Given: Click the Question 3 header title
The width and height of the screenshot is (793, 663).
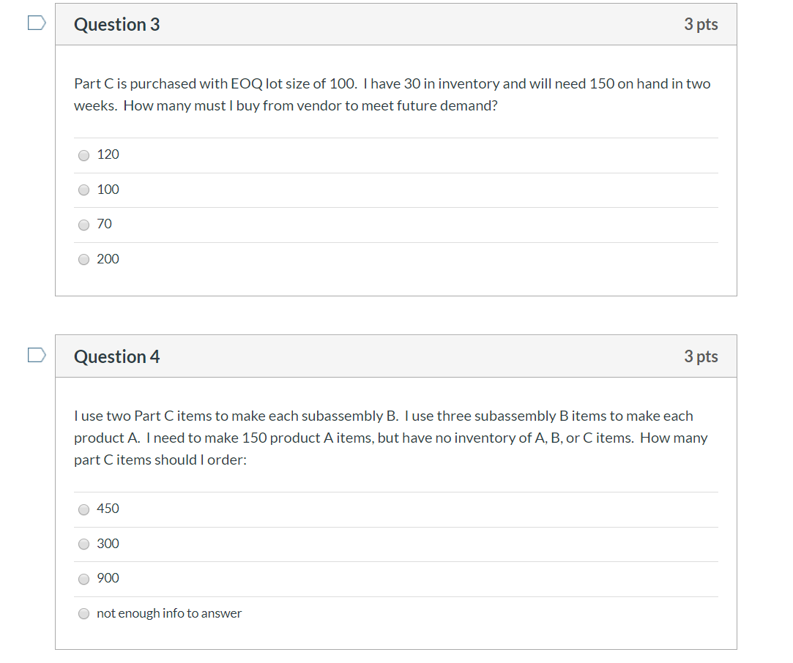Looking at the screenshot, I should coord(116,24).
